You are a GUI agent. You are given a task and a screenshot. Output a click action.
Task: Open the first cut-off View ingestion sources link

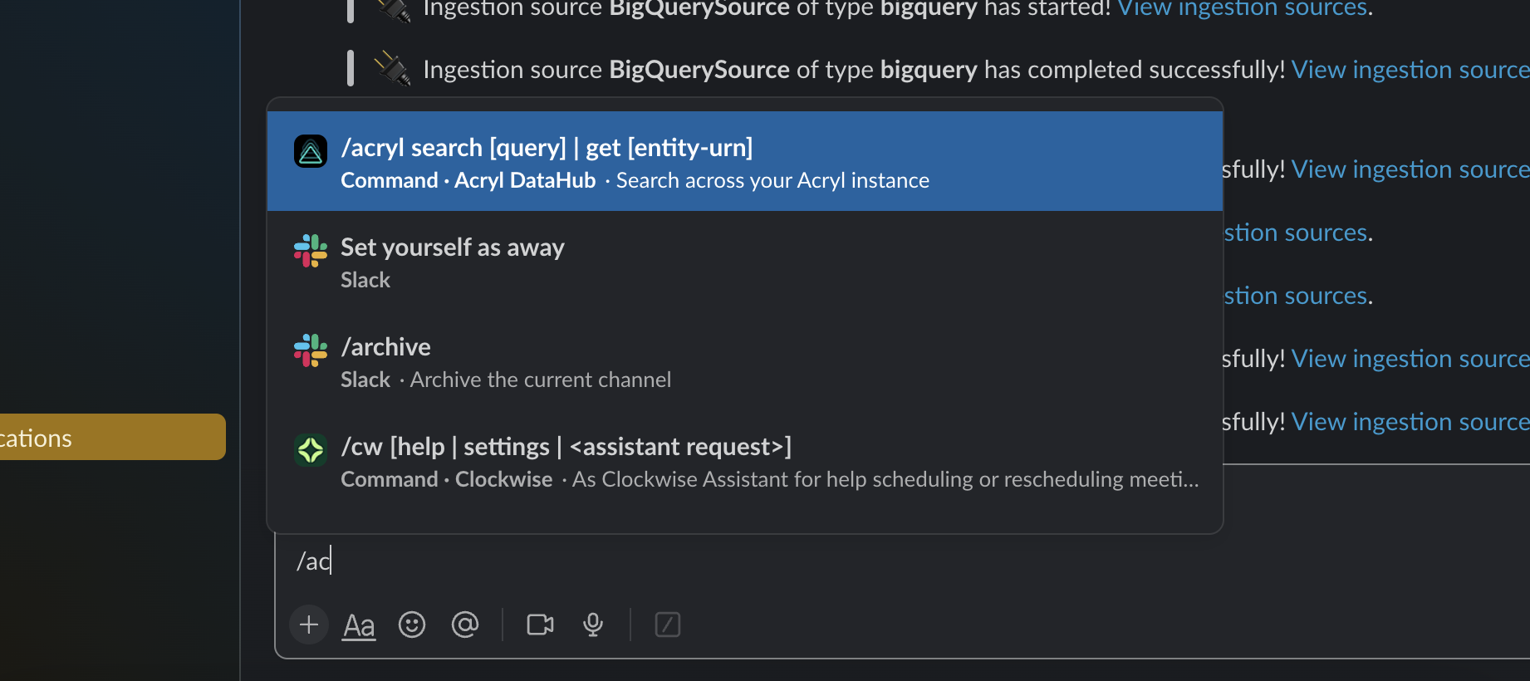tap(1243, 9)
